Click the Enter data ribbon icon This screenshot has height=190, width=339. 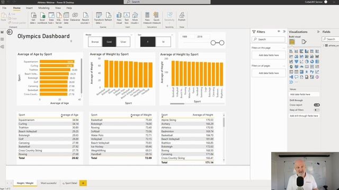66,18
